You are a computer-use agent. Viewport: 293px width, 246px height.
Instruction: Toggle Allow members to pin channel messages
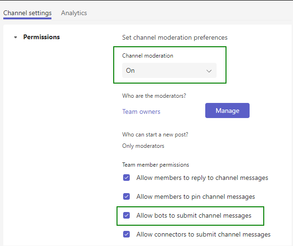point(126,196)
